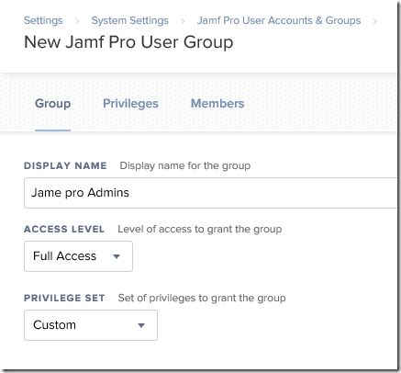The image size is (401, 373).
Task: Open the Privileges tab
Action: pyautogui.click(x=130, y=104)
